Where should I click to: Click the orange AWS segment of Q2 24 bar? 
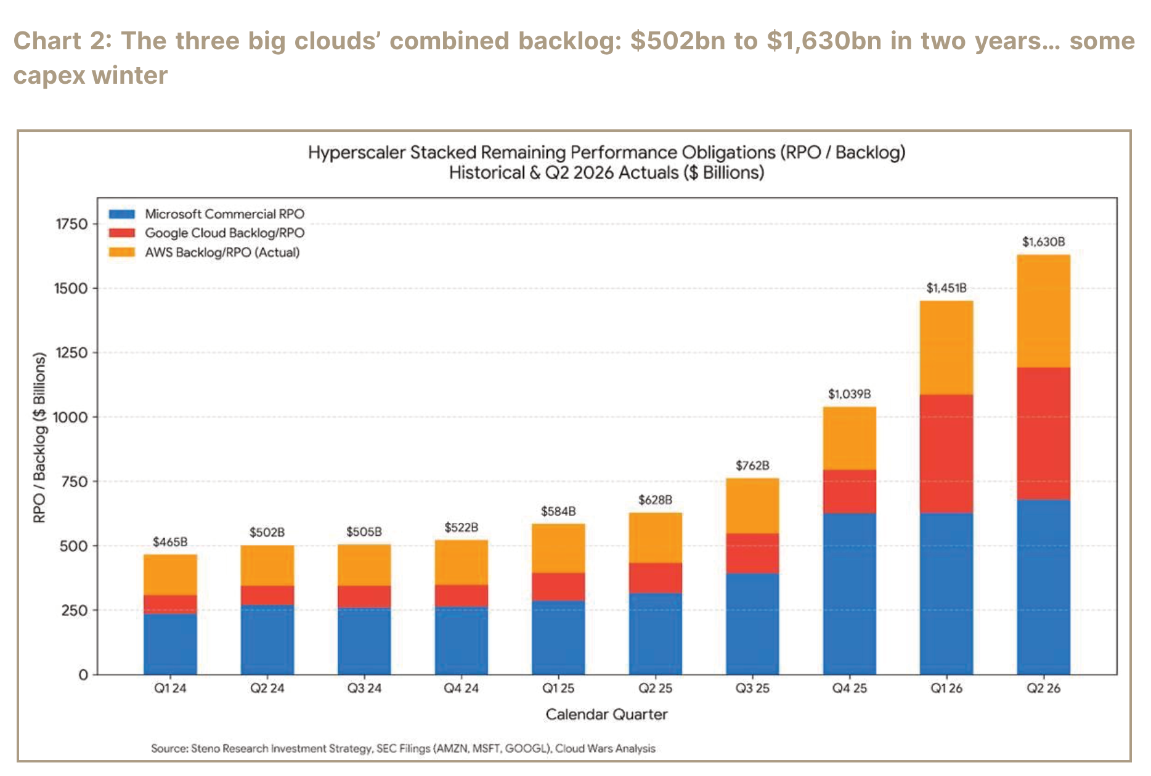click(x=267, y=565)
